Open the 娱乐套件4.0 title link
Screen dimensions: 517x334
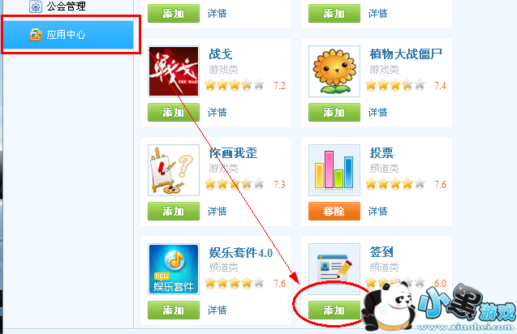pos(241,252)
